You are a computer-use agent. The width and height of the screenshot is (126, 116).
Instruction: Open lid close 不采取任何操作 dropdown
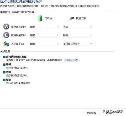(77, 44)
